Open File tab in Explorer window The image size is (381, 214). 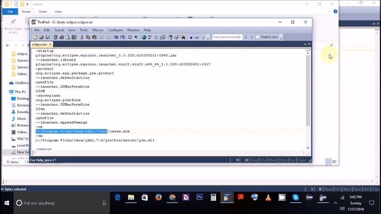point(10,11)
